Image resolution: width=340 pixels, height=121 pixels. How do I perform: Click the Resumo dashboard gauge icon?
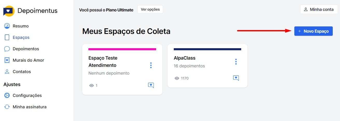coord(7,26)
